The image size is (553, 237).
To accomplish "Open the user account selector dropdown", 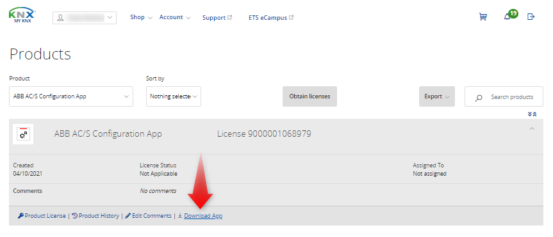I will pyautogui.click(x=85, y=18).
